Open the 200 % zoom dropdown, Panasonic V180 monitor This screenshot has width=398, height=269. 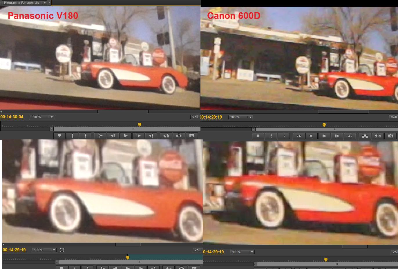(42, 117)
